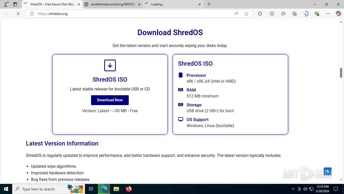Open the Extensions puzzle icon
The image size is (344, 194).
260,14
